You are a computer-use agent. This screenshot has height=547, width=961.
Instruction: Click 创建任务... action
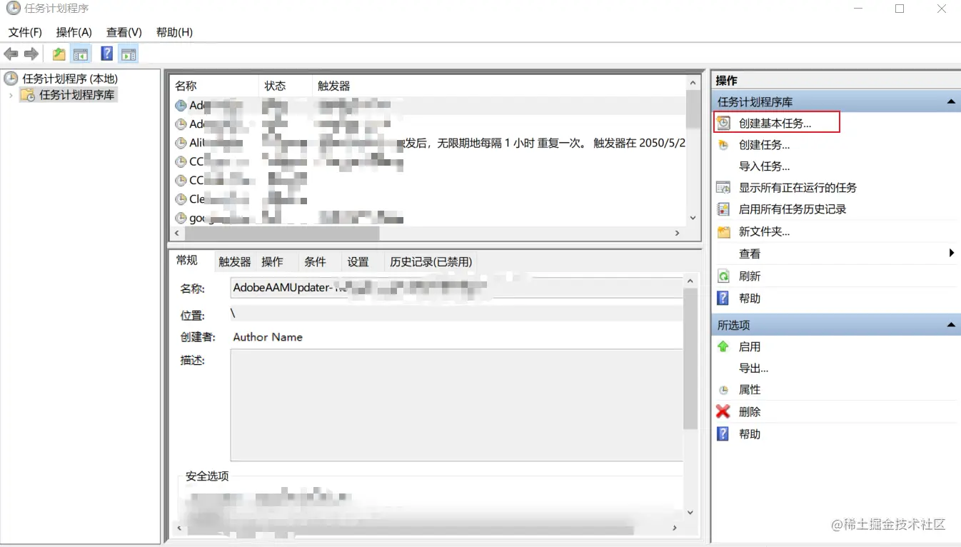765,145
